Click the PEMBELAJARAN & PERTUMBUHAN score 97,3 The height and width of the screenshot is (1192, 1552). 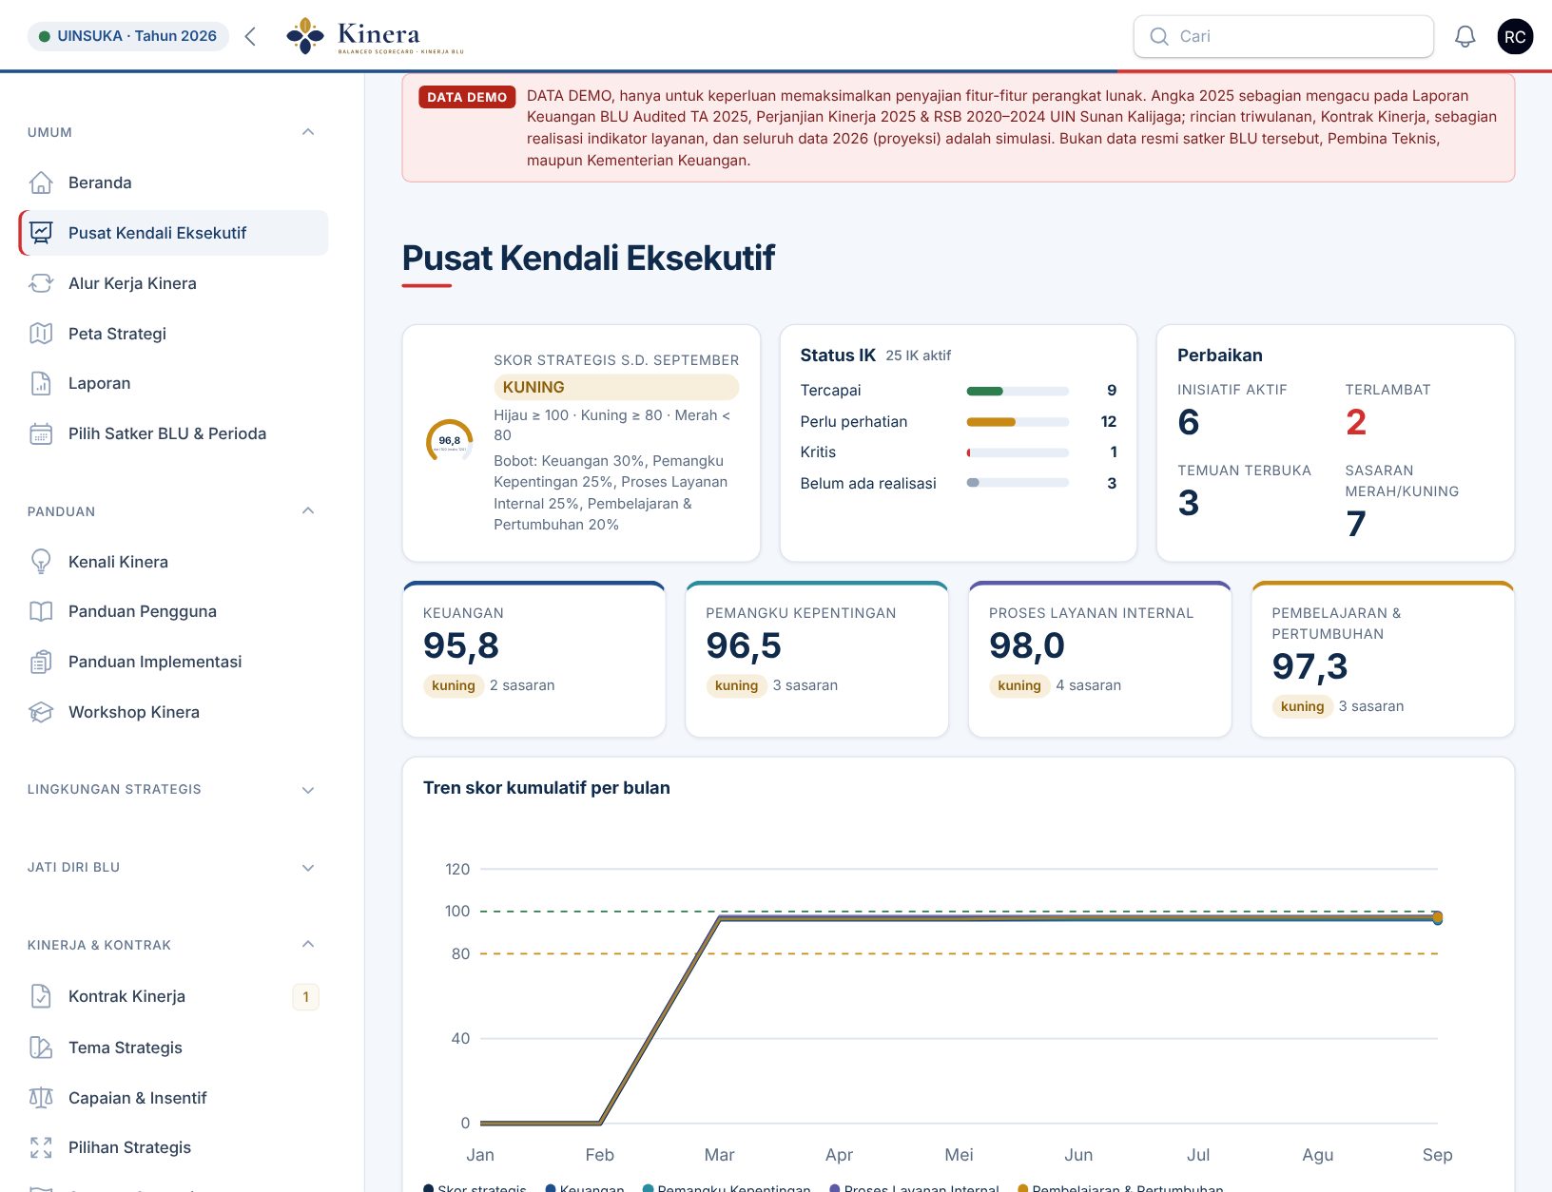pos(1309,666)
